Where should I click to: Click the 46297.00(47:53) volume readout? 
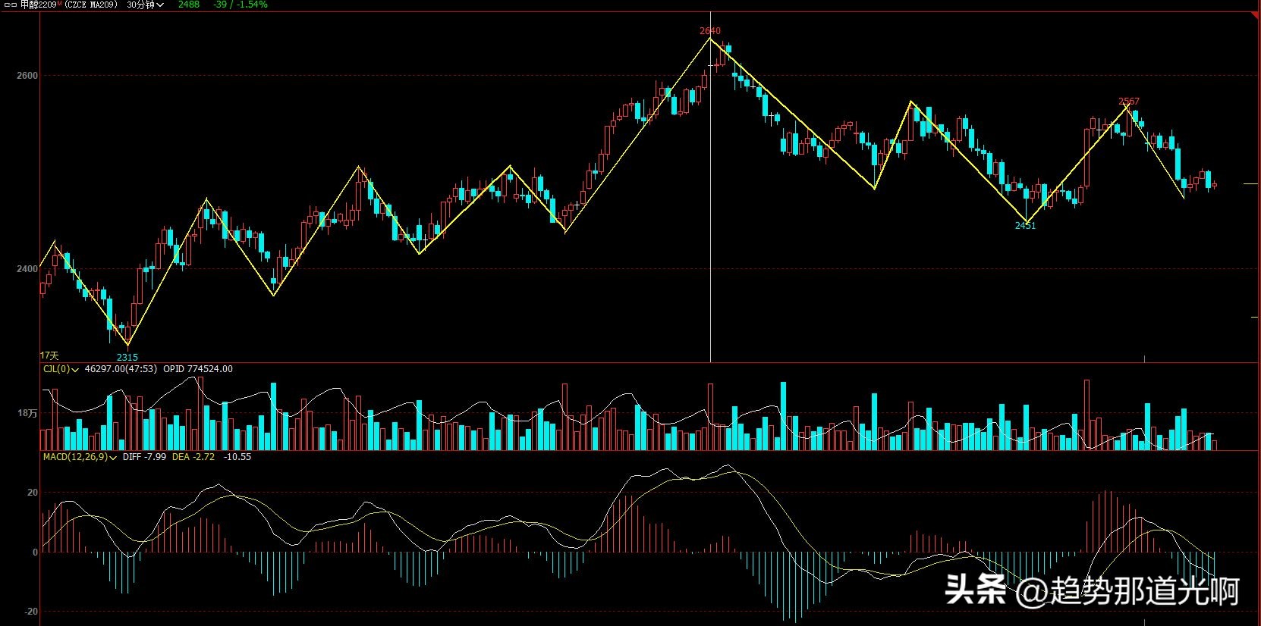click(x=121, y=369)
